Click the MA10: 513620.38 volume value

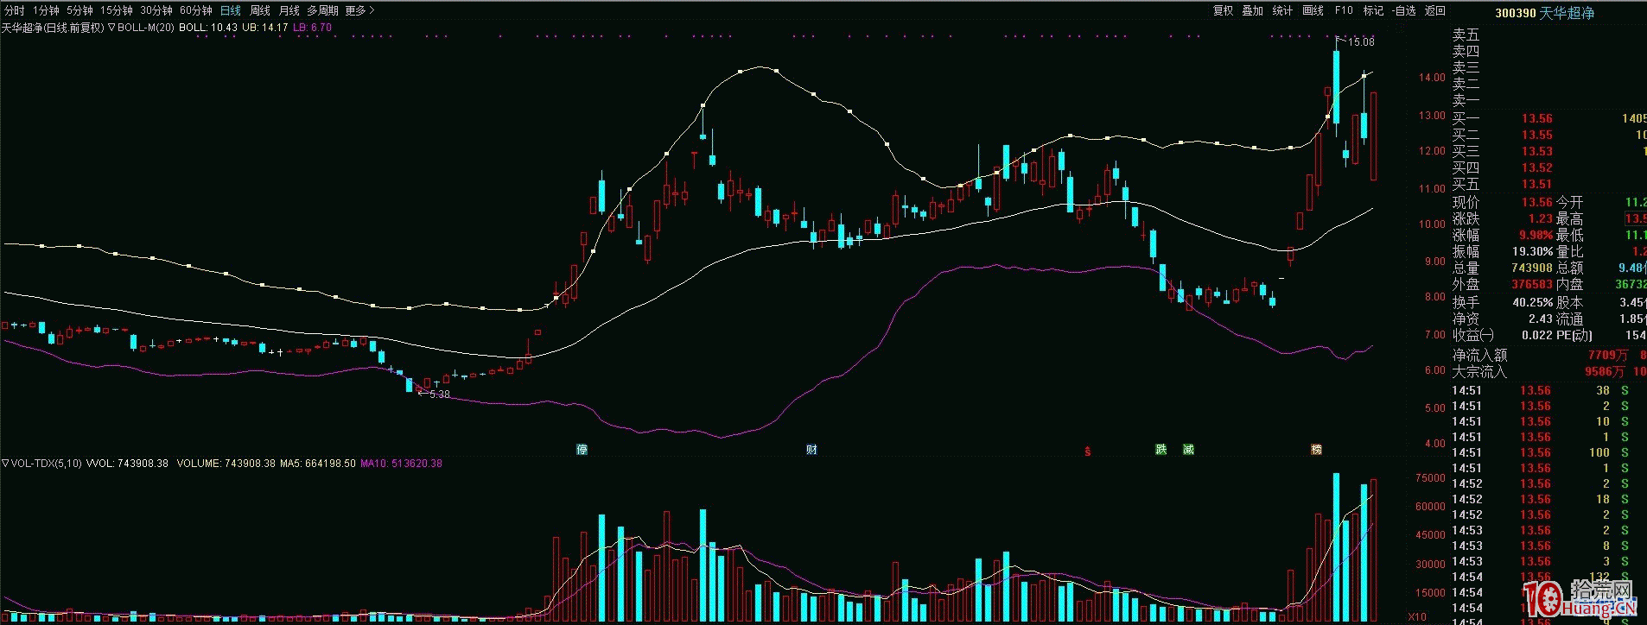401,464
